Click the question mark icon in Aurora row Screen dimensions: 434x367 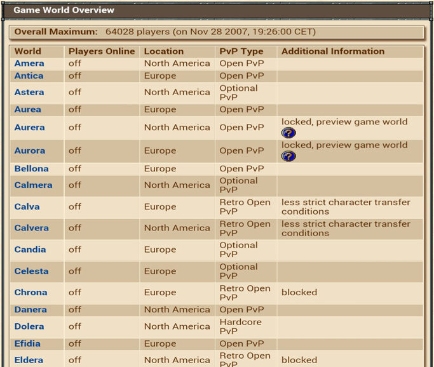pos(288,156)
